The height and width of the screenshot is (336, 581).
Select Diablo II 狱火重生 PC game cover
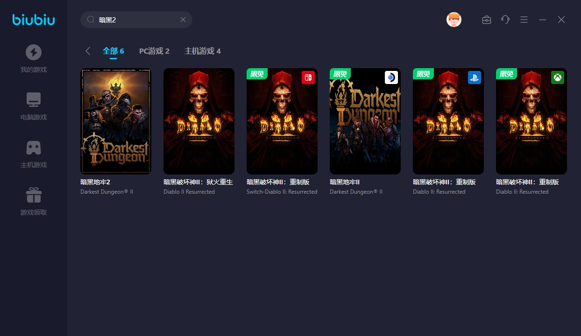click(x=199, y=121)
